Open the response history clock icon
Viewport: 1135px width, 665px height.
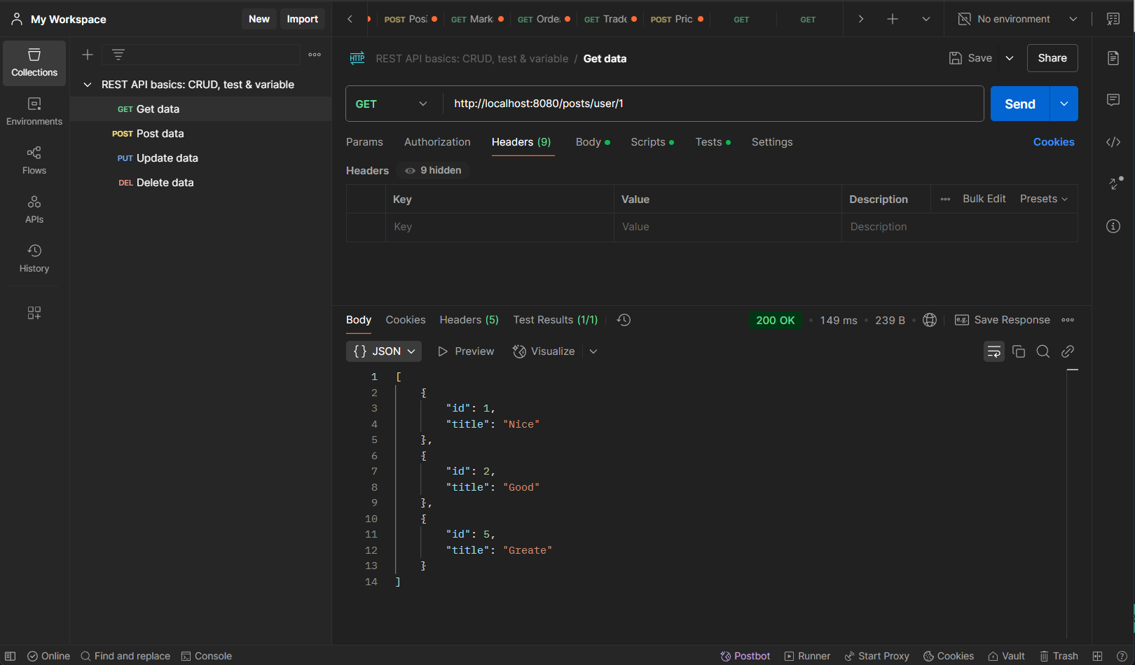[x=624, y=320]
